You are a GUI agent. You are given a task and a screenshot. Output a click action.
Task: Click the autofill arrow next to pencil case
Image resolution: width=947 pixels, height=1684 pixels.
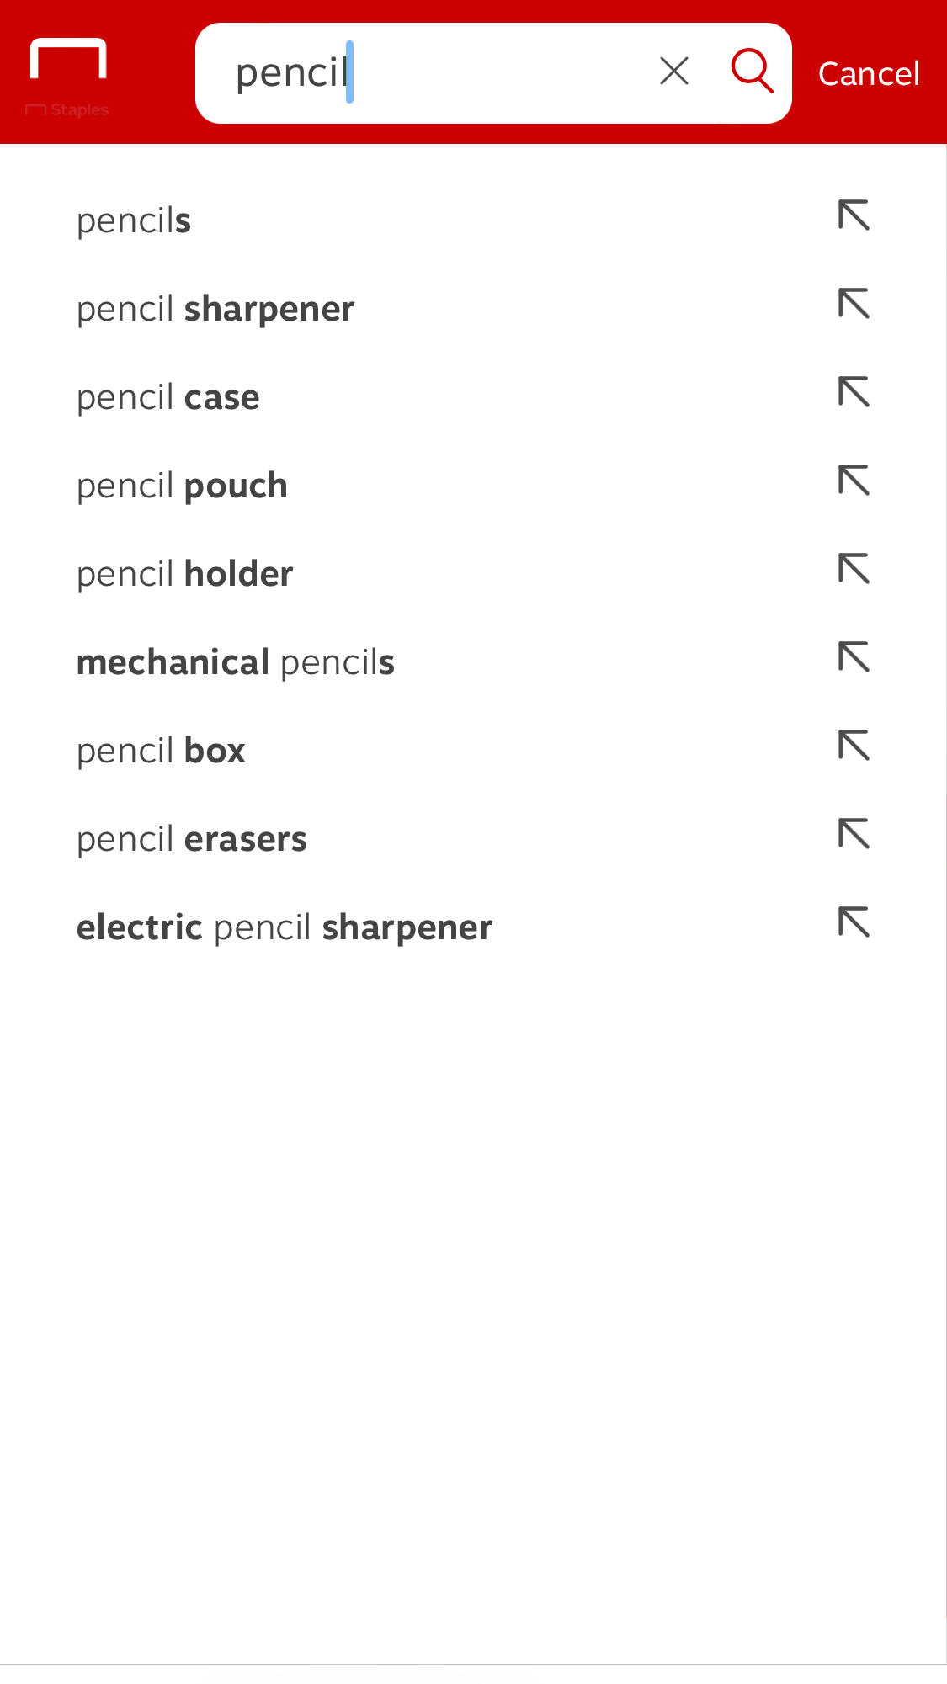854,393
